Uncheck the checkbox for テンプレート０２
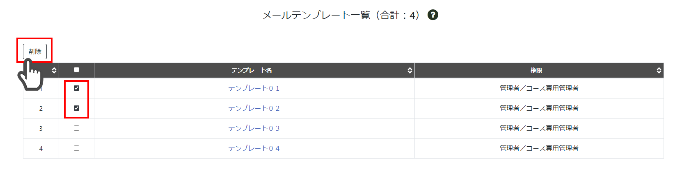 point(76,108)
